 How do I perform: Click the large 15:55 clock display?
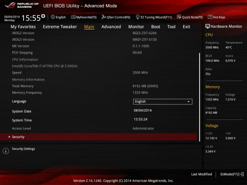click(x=31, y=18)
